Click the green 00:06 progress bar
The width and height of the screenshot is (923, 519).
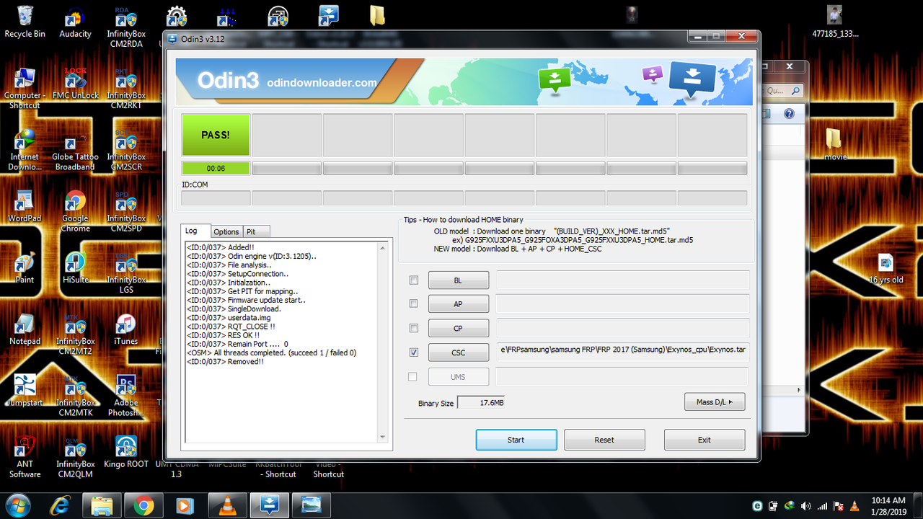216,168
